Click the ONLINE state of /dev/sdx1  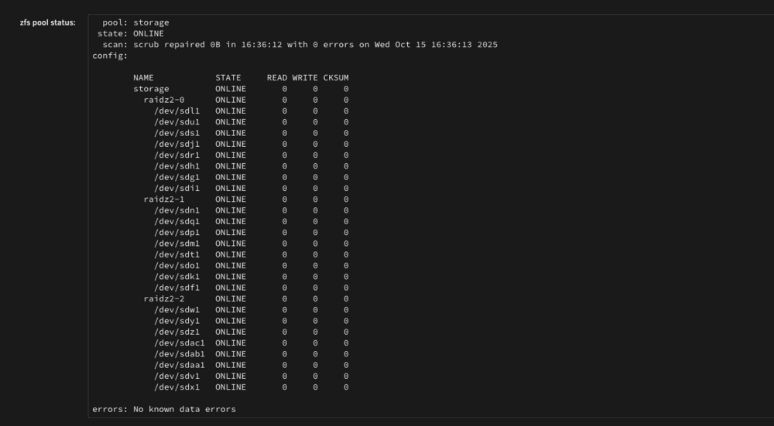point(231,387)
